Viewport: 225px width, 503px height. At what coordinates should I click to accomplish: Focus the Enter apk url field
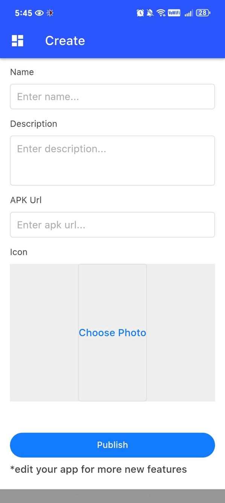(113, 225)
